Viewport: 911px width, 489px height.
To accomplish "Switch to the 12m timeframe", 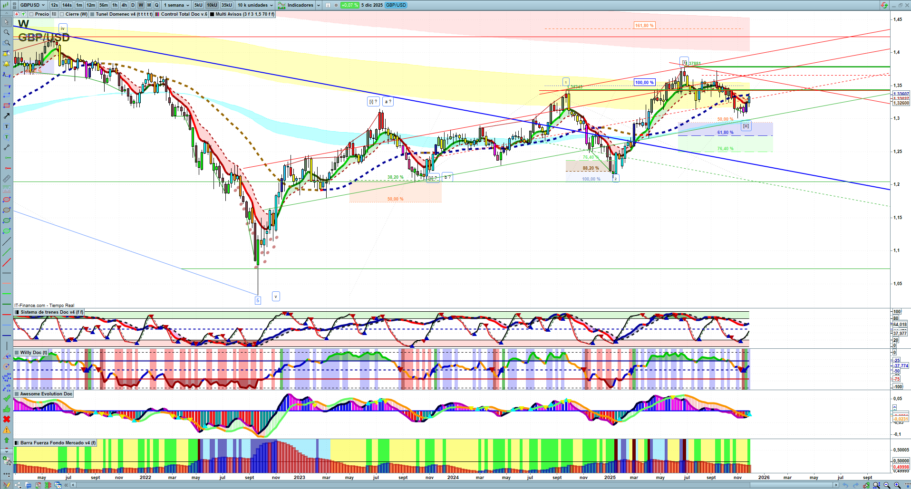I will [x=91, y=5].
